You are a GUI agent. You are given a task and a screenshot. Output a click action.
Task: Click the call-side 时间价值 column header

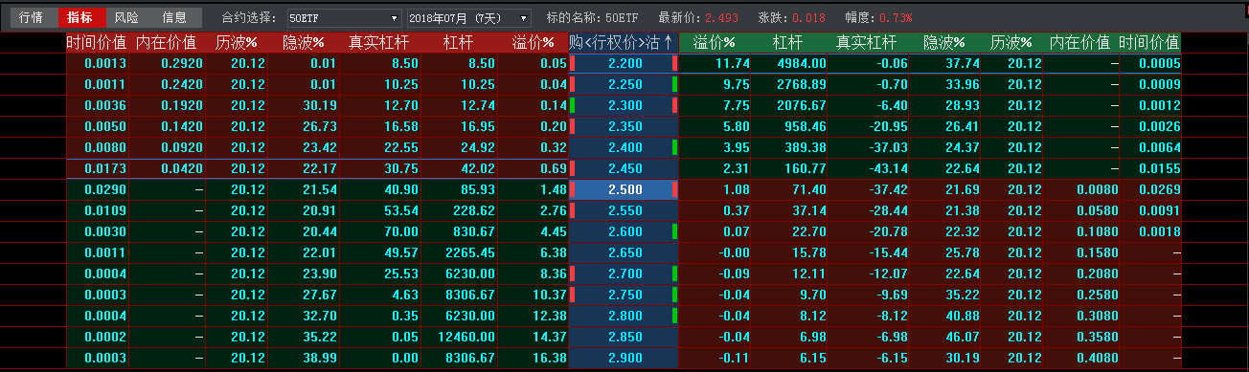96,43
